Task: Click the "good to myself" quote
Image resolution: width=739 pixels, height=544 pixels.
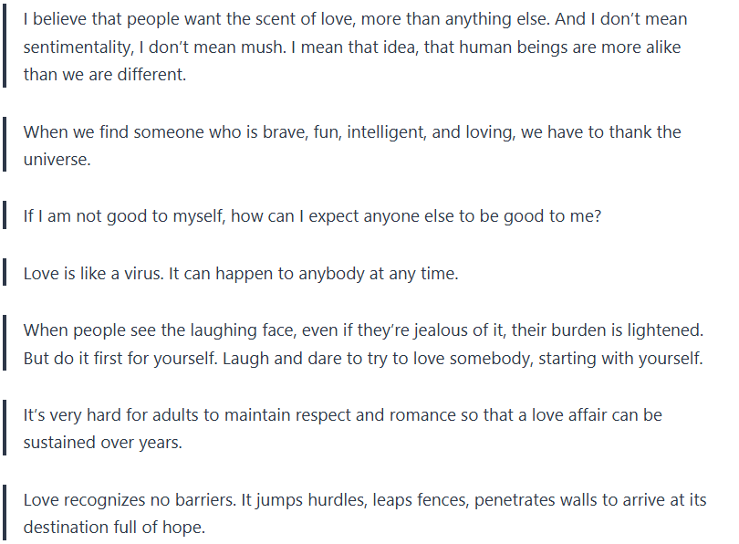Action: pyautogui.click(x=312, y=218)
